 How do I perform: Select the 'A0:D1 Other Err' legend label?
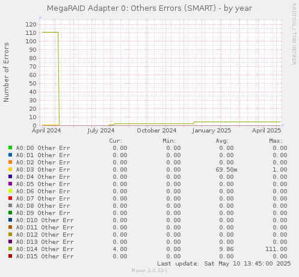click(43, 155)
